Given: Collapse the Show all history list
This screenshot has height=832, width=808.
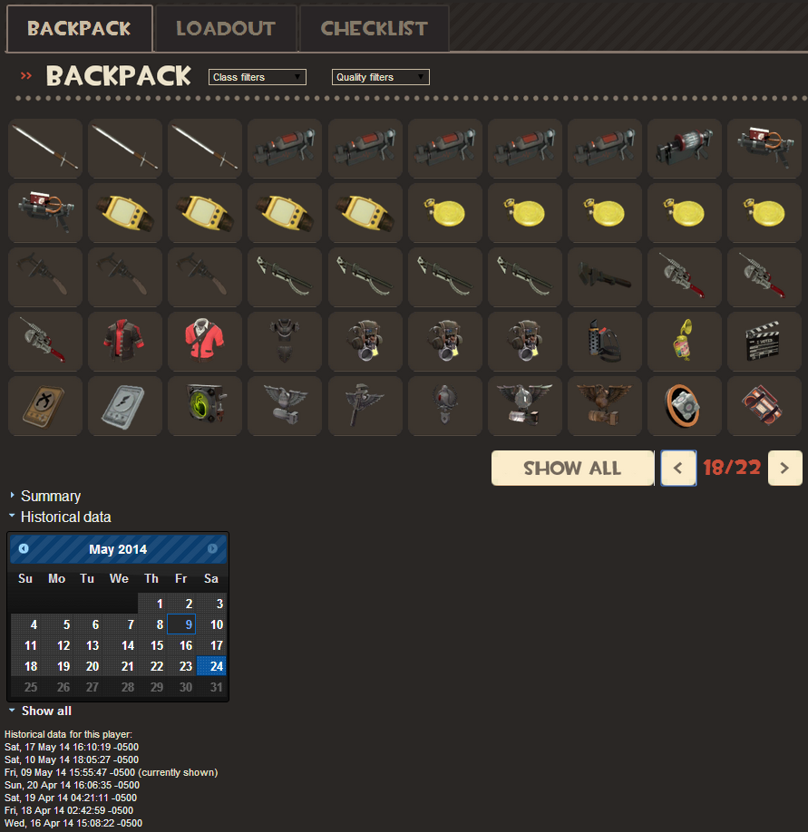Looking at the screenshot, I should point(45,711).
